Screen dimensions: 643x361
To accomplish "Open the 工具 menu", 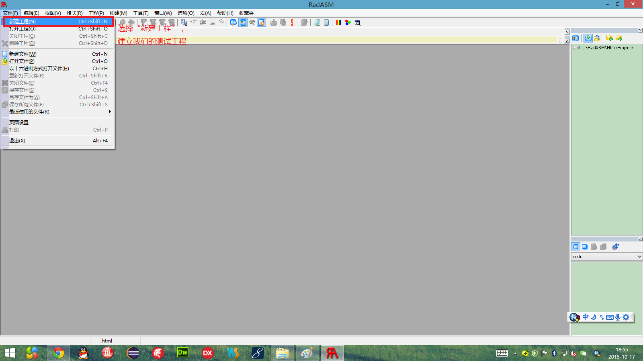I will click(x=141, y=13).
